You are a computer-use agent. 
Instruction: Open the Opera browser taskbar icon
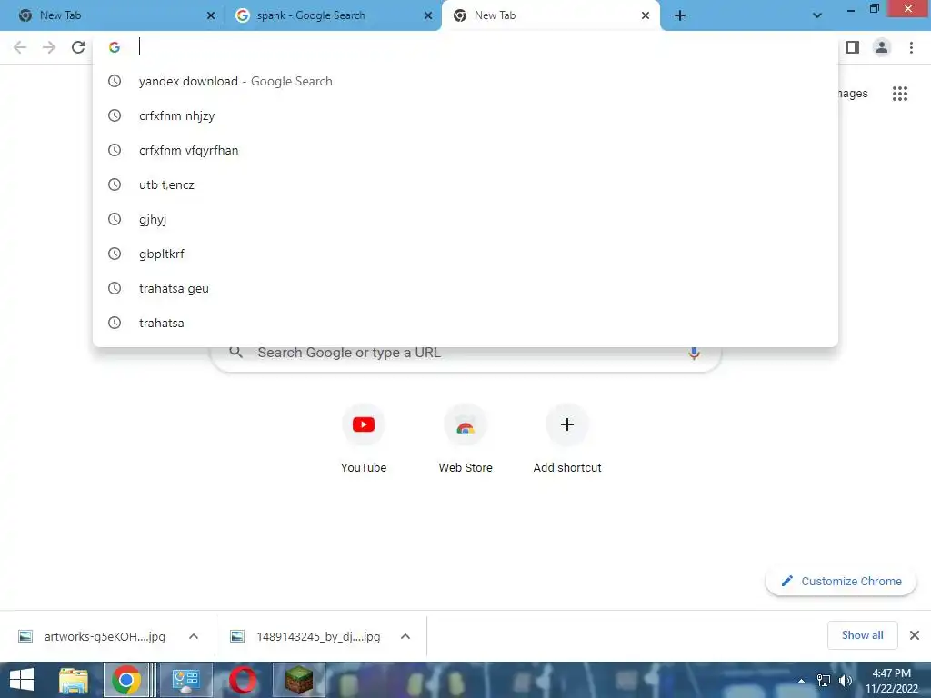point(243,680)
